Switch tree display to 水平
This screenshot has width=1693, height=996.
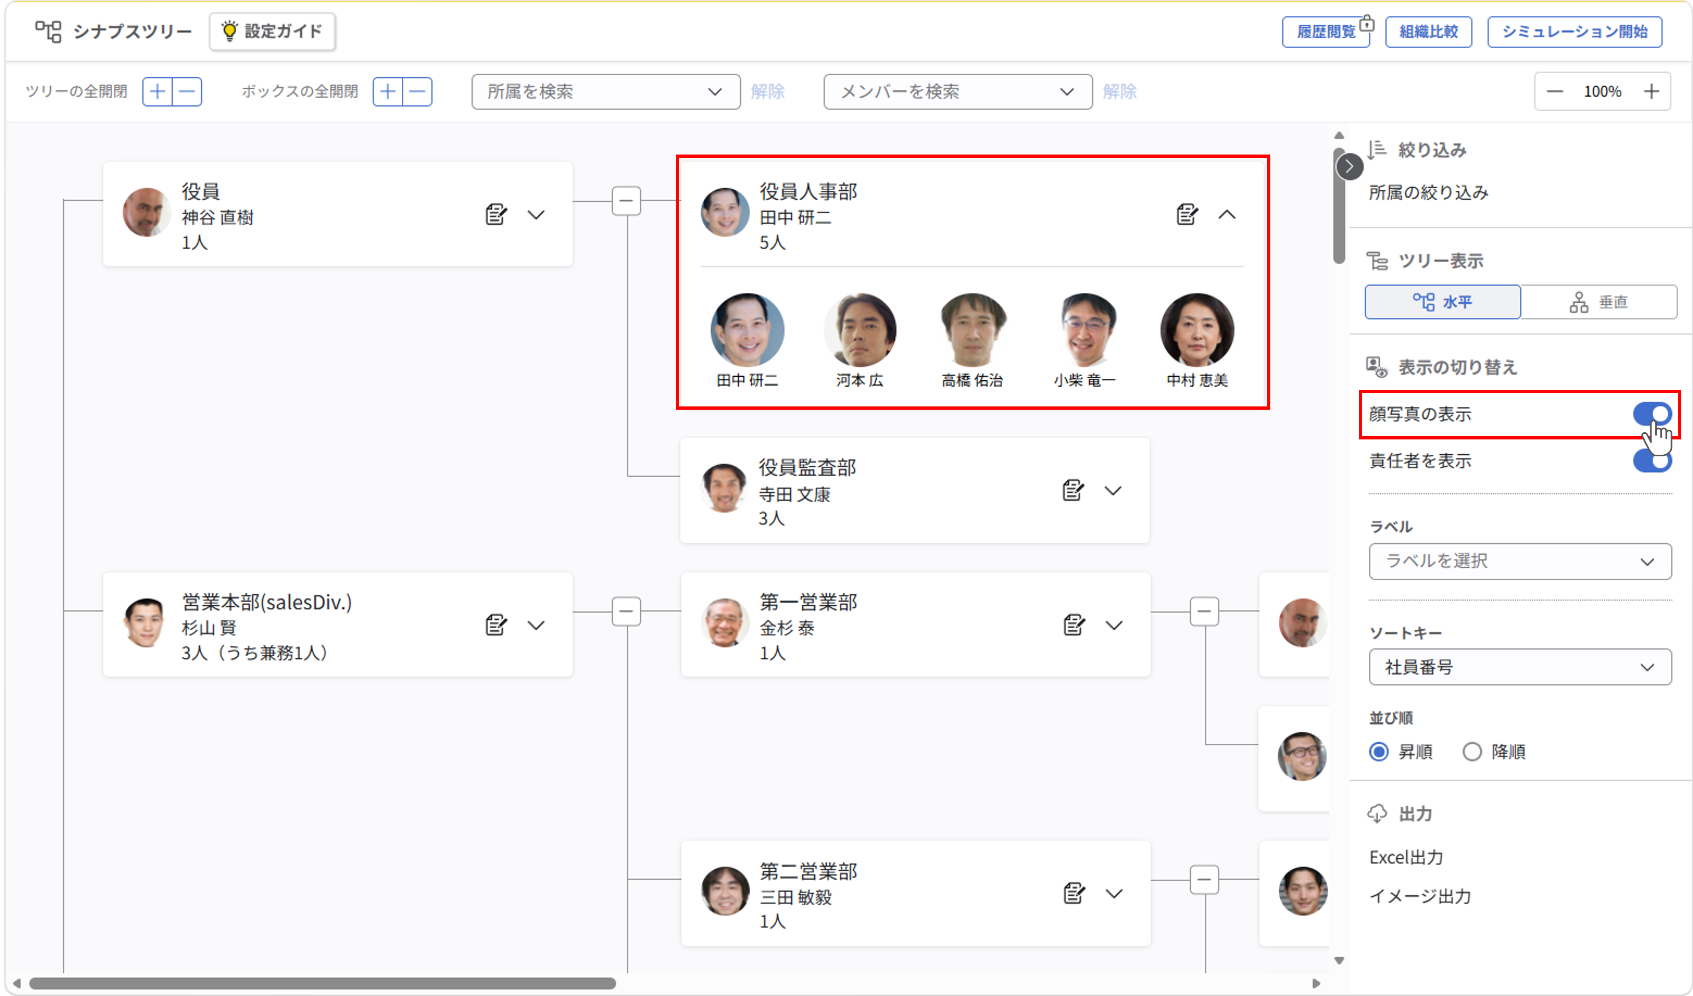[1442, 302]
